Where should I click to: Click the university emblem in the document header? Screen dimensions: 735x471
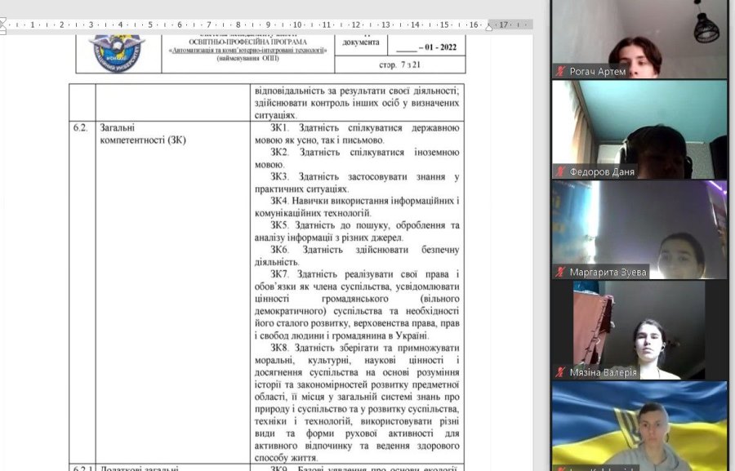pyautogui.click(x=117, y=52)
